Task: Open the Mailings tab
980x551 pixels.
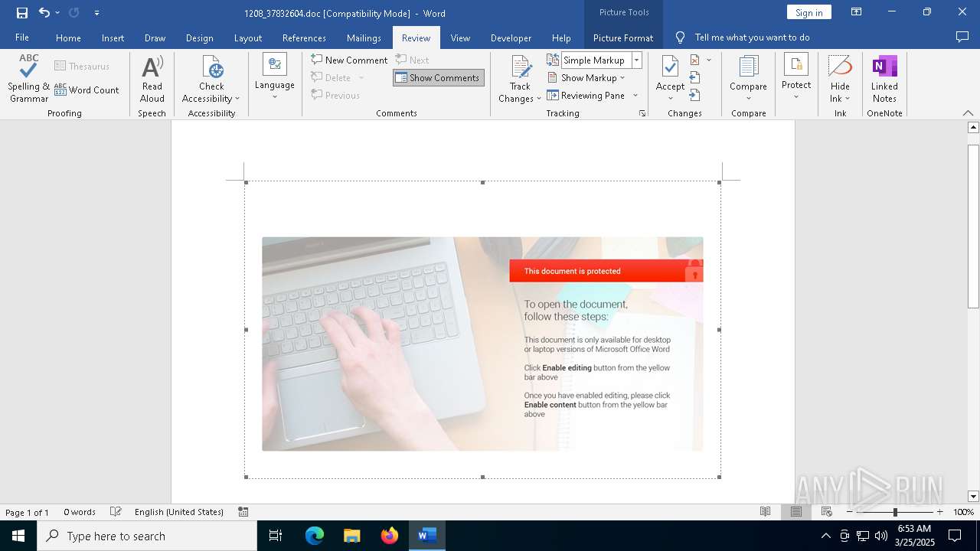Action: [x=364, y=37]
